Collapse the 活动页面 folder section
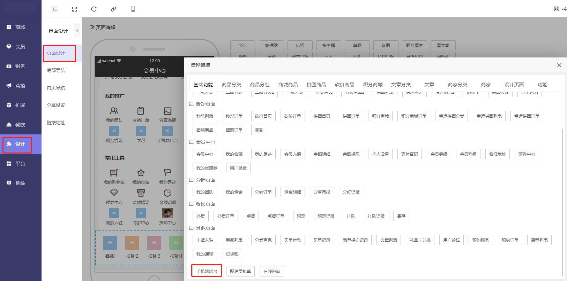This screenshot has width=567, height=281. [192, 104]
